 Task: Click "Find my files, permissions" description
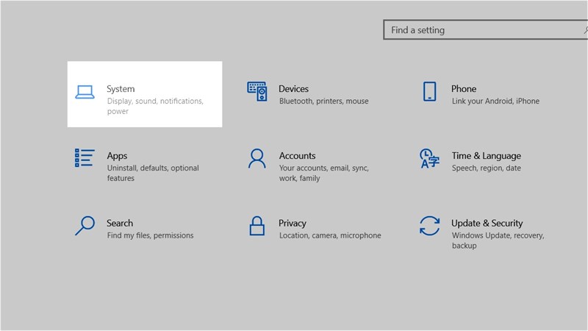click(x=150, y=235)
